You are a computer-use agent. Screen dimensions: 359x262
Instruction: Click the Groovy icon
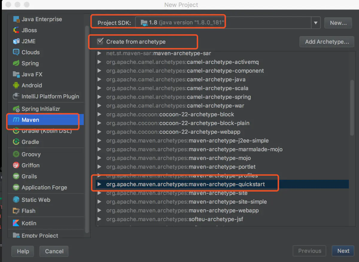pyautogui.click(x=16, y=154)
